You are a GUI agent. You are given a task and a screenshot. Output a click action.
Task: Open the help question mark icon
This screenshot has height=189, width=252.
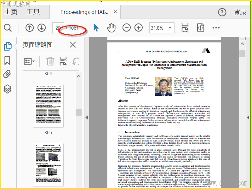pyautogui.click(x=222, y=12)
